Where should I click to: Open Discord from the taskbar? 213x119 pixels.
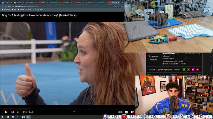tap(13, 117)
